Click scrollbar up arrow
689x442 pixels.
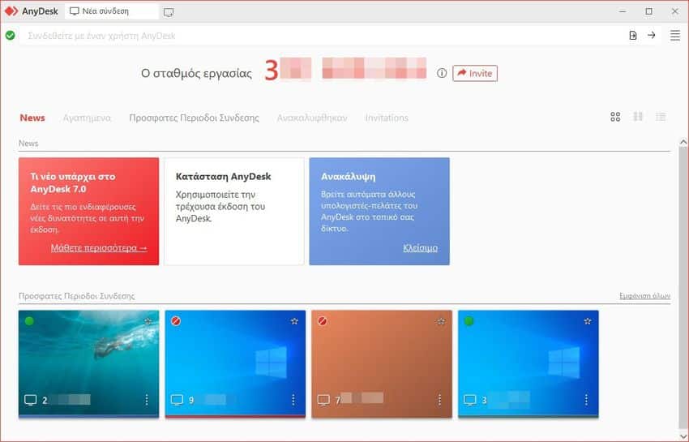[683, 142]
